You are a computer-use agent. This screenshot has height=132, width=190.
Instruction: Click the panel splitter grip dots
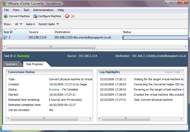pos(95,50)
